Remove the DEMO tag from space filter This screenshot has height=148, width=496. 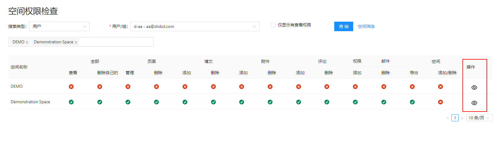tap(27, 42)
